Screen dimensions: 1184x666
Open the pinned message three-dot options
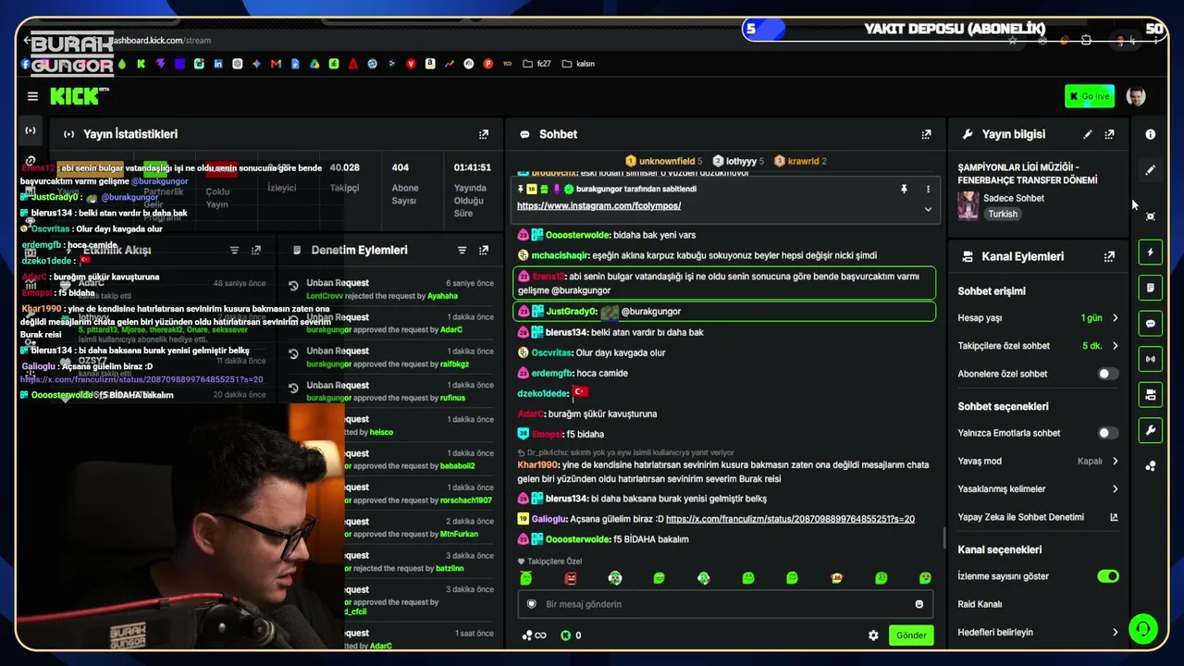tap(928, 189)
